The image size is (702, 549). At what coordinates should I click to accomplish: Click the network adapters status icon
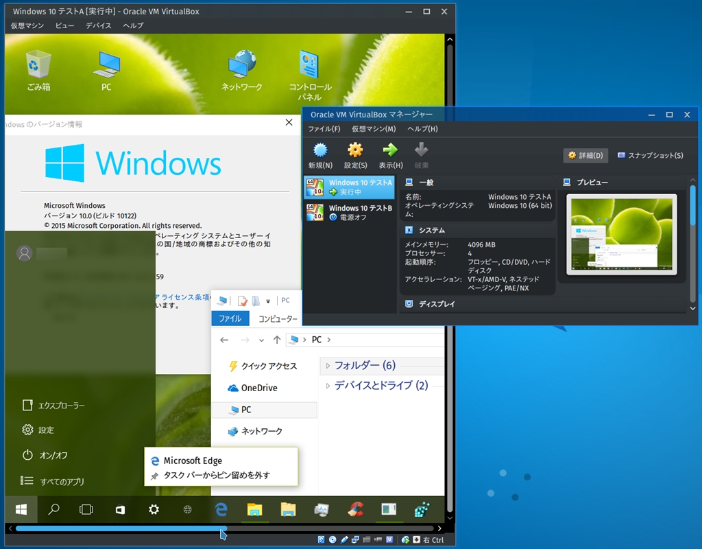click(x=356, y=539)
